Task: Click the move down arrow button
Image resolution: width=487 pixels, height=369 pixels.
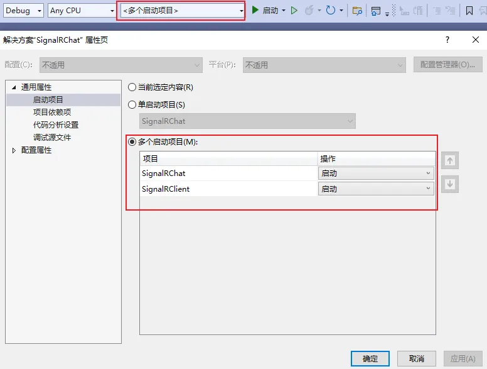Action: coord(450,184)
